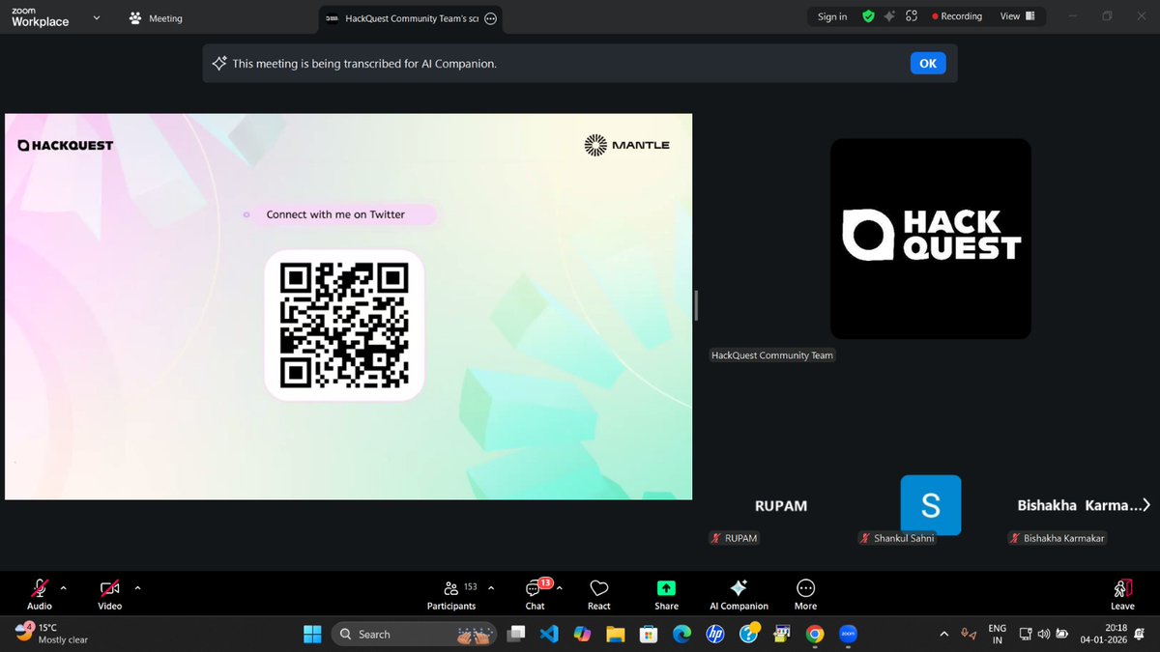Open File Explorer from the taskbar
This screenshot has width=1160, height=652.
616,634
